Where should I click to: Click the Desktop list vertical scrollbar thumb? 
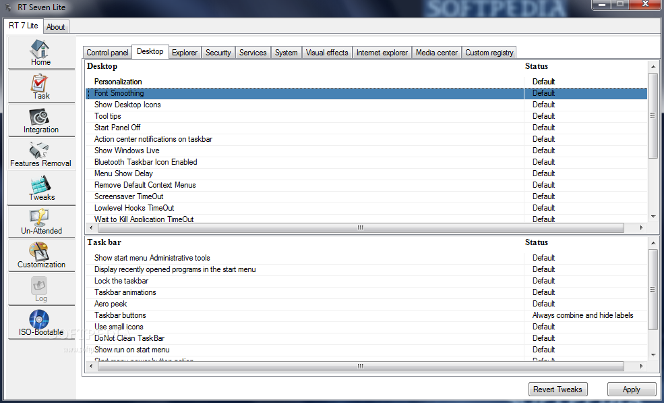(x=653, y=115)
